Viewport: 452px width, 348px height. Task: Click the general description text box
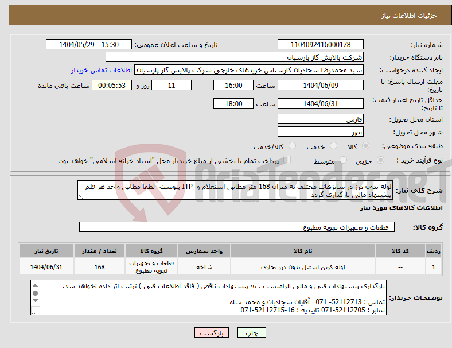(235, 191)
